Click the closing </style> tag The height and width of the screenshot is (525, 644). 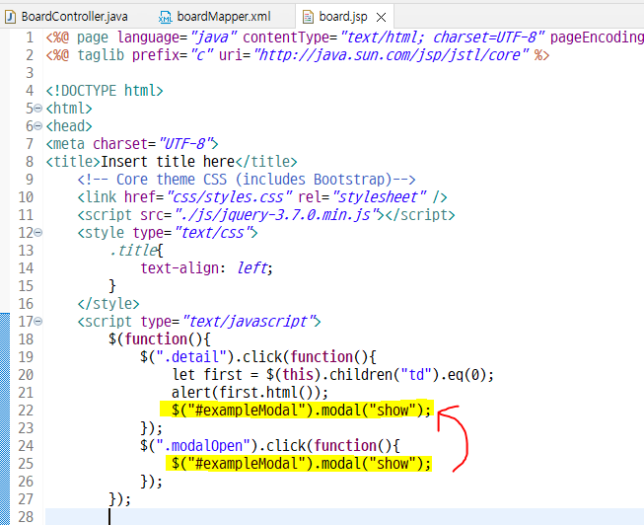click(108, 304)
